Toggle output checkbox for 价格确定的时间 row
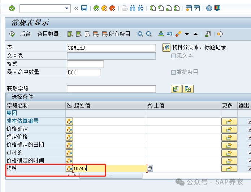Screen dimensions: 251x192 pos(250,161)
